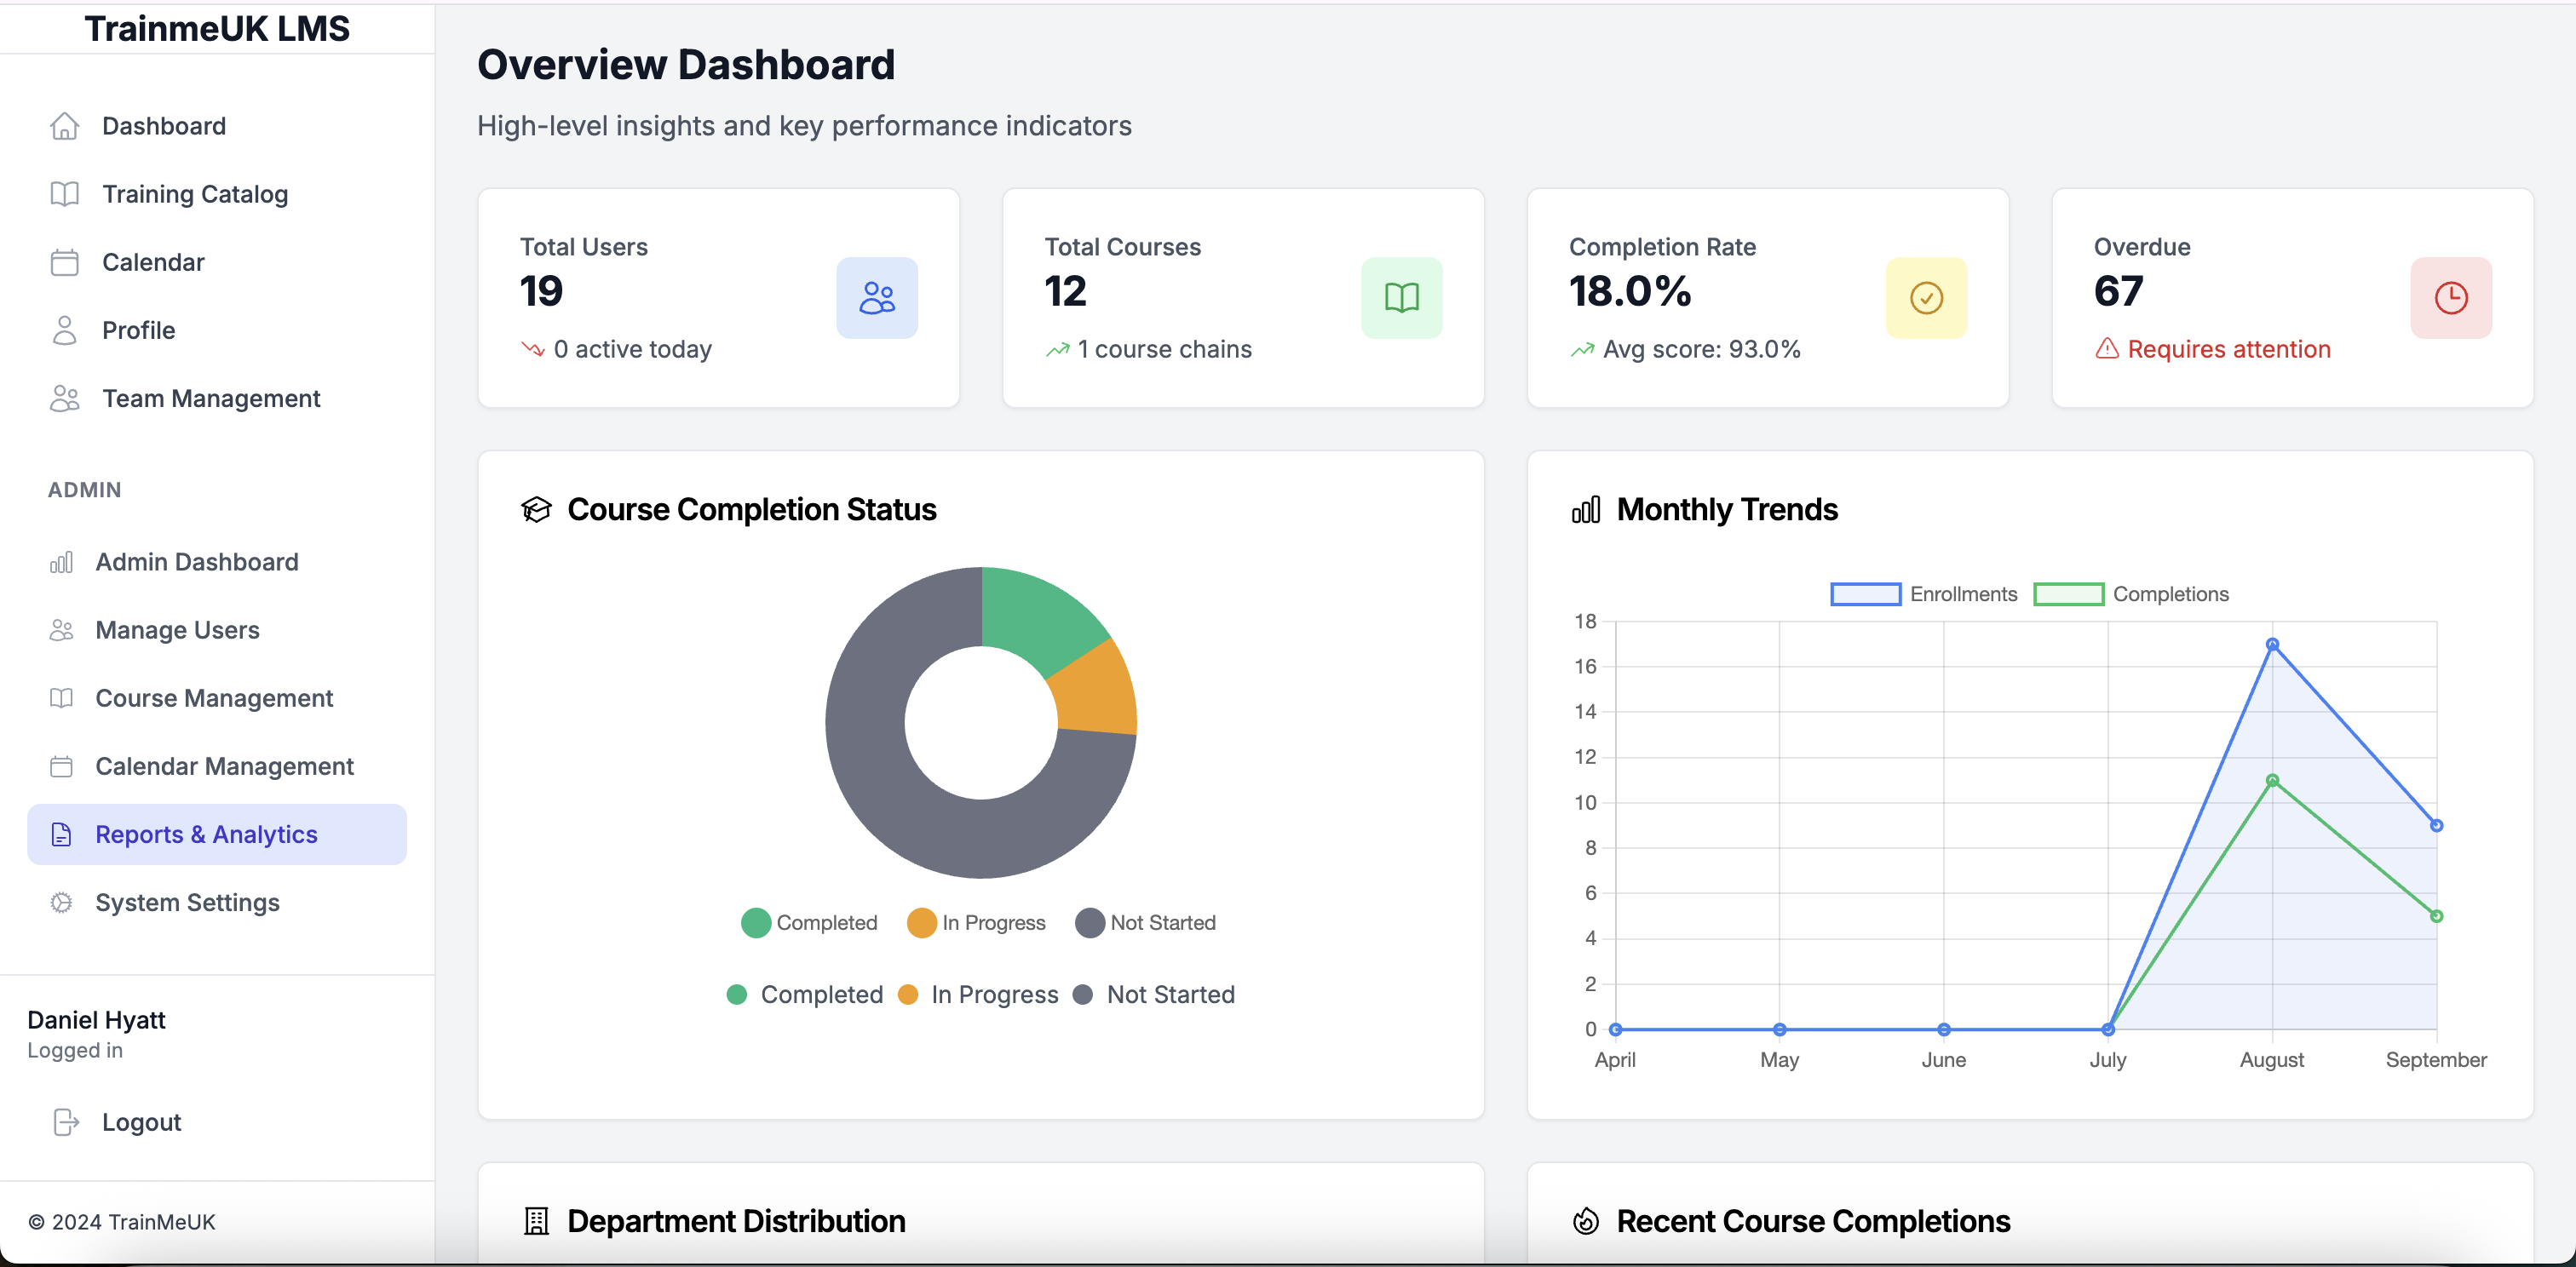
Task: Click the TrainmeUK LMS title
Action: tap(217, 28)
